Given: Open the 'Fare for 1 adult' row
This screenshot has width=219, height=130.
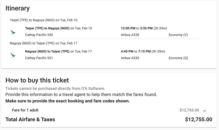Looking at the screenshot, I should click(25, 110).
